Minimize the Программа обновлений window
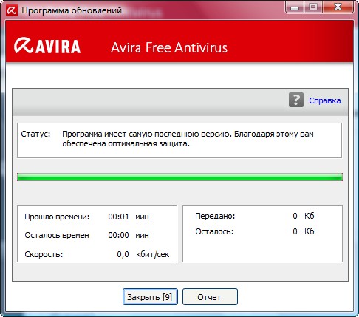Screen dimensions: 359x317 pos(295,7)
